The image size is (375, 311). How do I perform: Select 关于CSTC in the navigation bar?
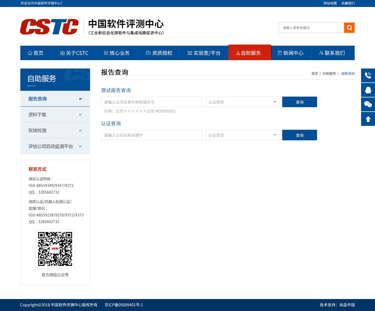[x=74, y=53]
